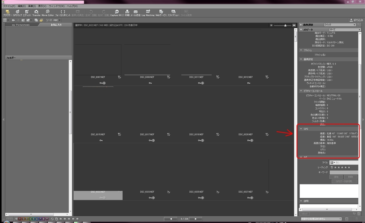Screen dimensions: 365x223
Task: Open the ブラウザー browser view
Action: click(x=7, y=13)
